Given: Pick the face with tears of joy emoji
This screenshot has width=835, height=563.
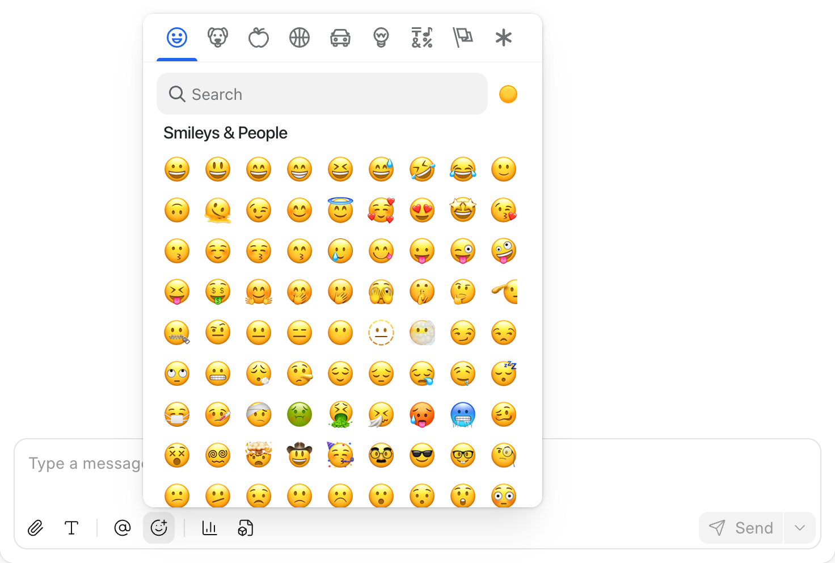Looking at the screenshot, I should point(463,169).
